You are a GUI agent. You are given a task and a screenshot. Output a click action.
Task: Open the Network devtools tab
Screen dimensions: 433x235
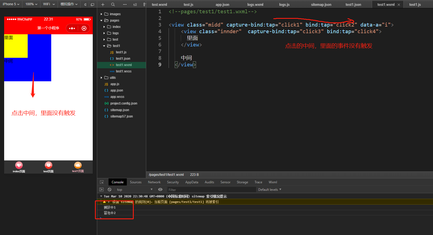(x=154, y=182)
